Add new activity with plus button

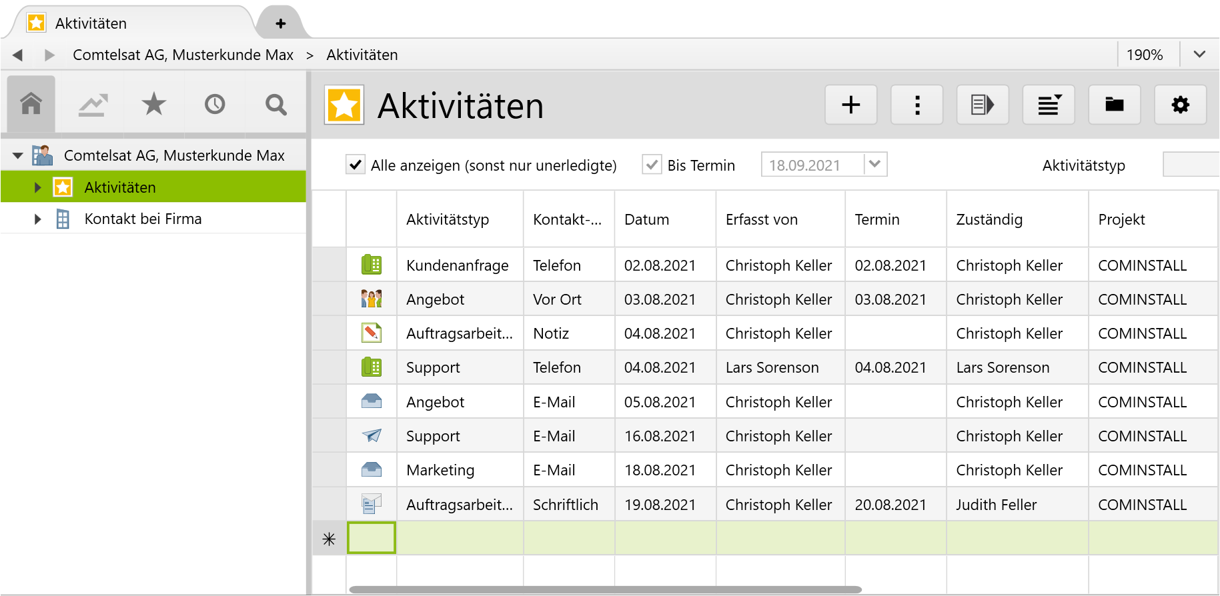[x=850, y=105]
